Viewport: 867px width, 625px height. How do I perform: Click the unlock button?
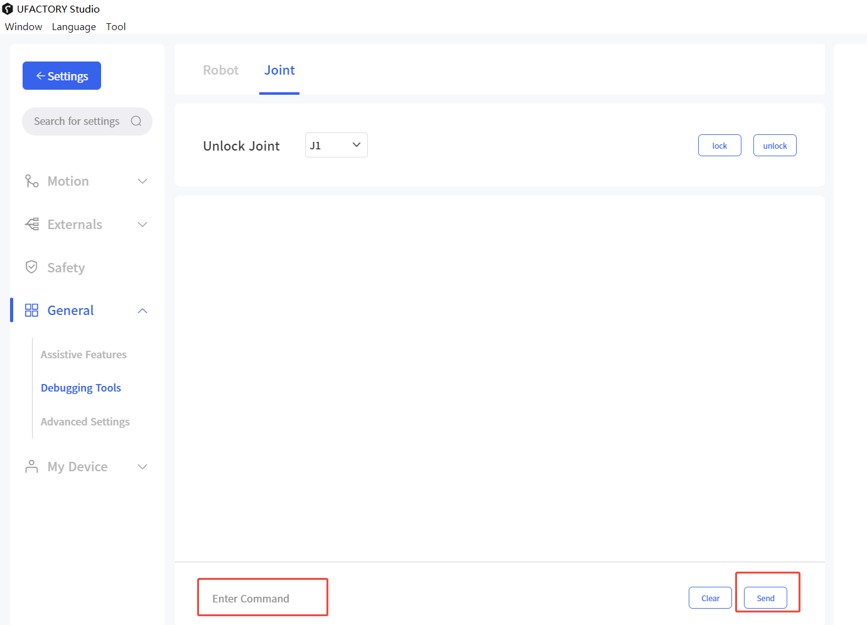pyautogui.click(x=775, y=146)
